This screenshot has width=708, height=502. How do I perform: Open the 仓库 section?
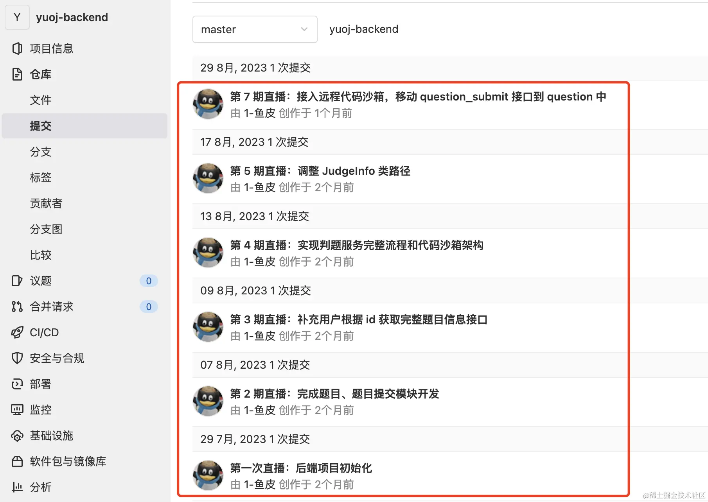pyautogui.click(x=41, y=74)
